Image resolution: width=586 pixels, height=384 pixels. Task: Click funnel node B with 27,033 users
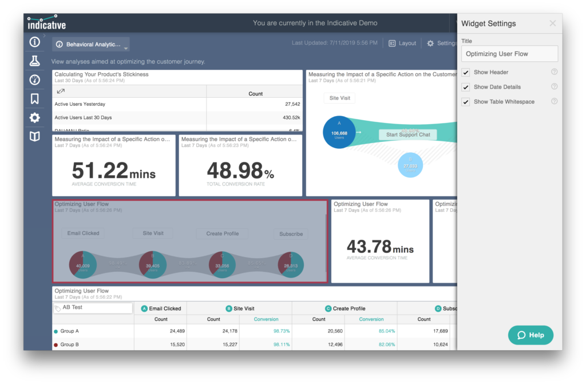click(x=410, y=165)
